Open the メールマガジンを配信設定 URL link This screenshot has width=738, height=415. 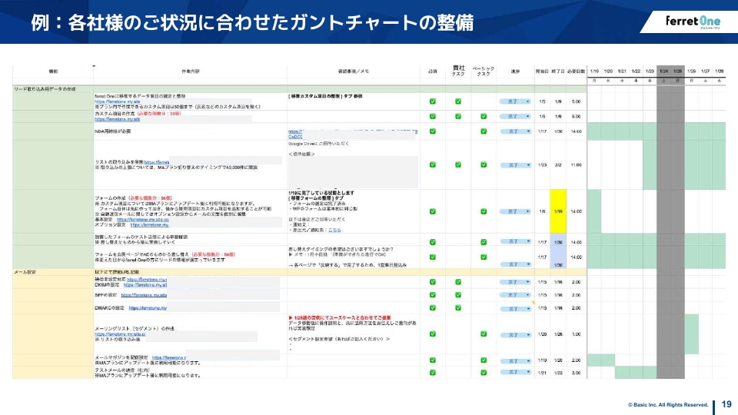[x=169, y=357]
